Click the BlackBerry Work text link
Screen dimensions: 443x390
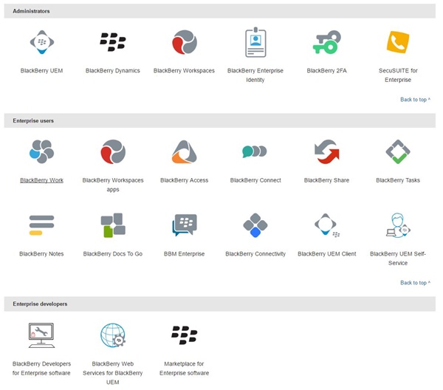[41, 180]
